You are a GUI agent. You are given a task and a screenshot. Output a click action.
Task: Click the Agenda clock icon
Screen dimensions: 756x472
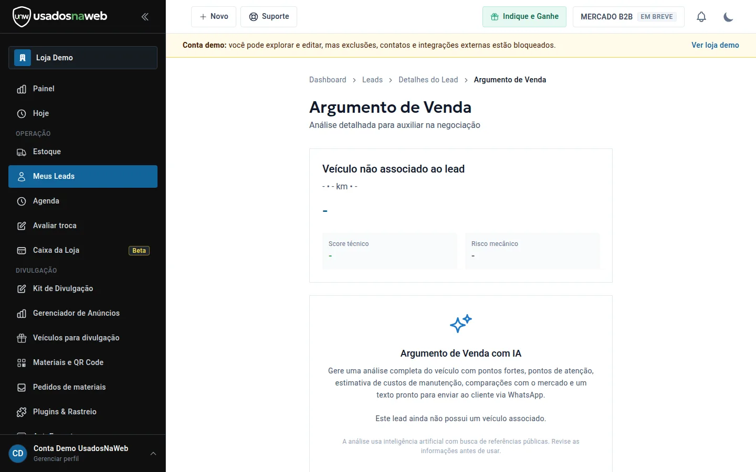coord(22,201)
